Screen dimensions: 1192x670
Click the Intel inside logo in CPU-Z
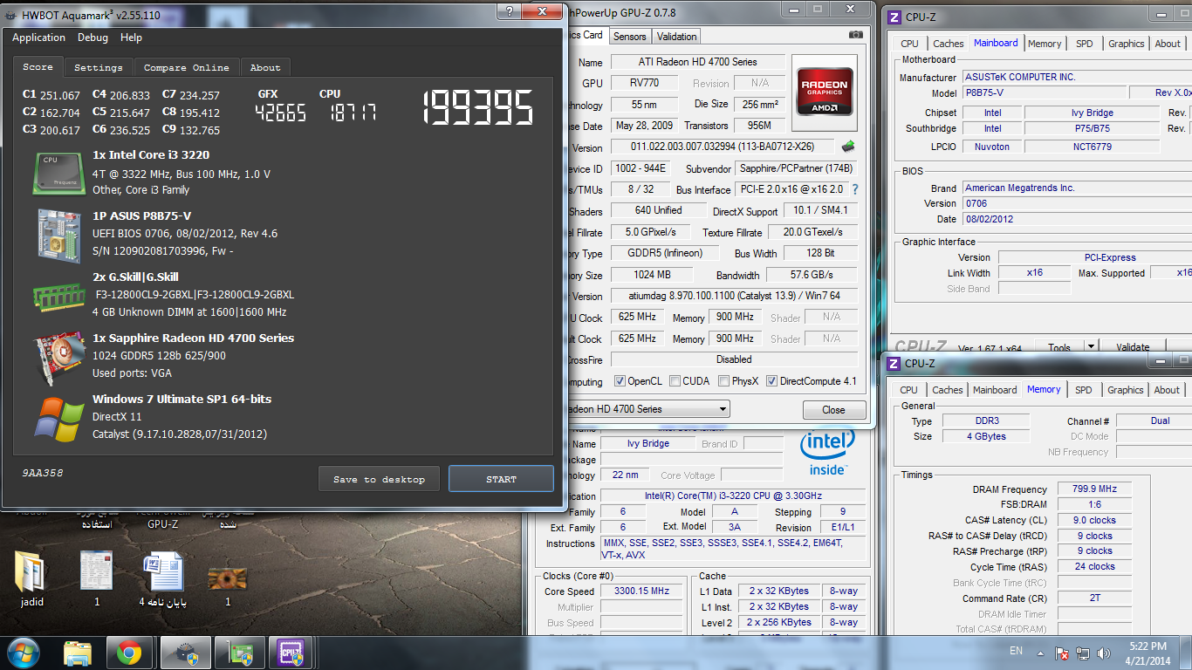coord(827,453)
